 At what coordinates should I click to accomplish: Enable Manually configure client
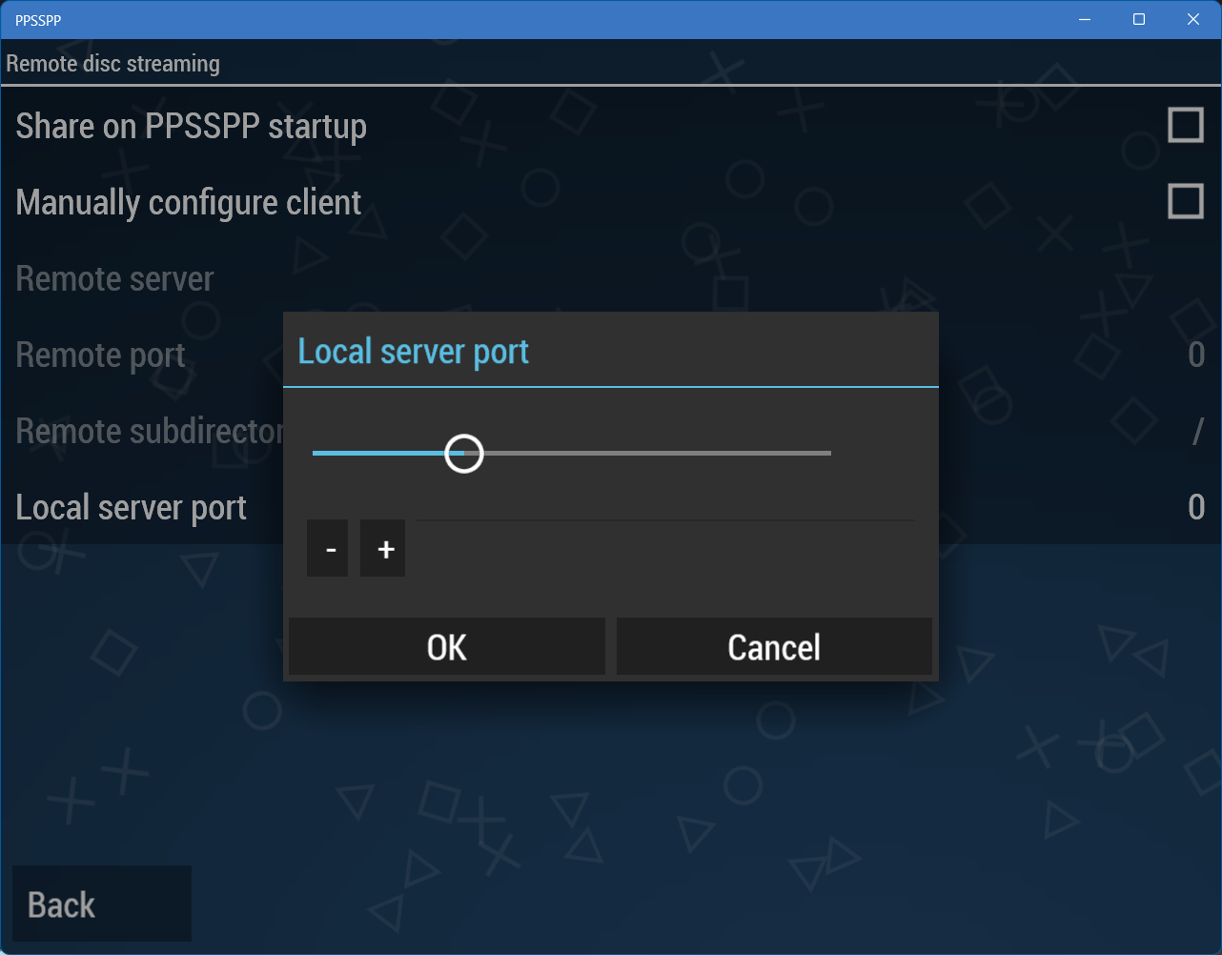point(1187,201)
